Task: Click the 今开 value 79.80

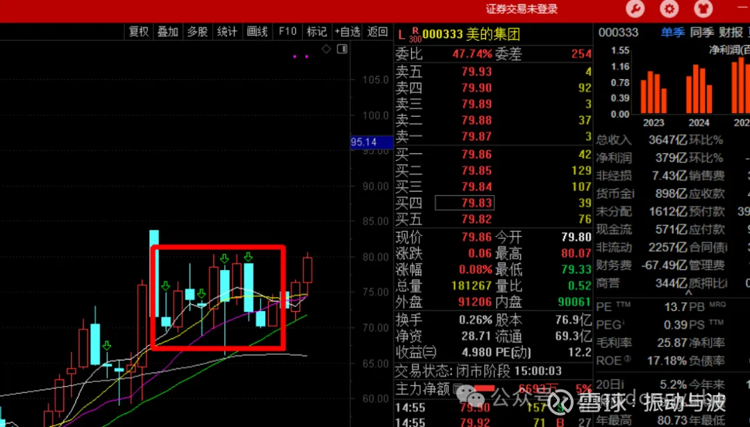Action: 576,237
